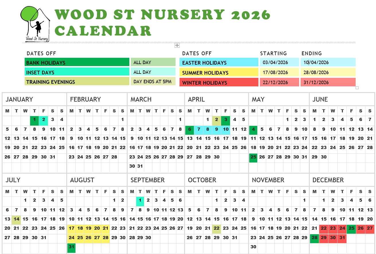
Task: Click the summer starting date 17/08/2026
Action: point(279,72)
